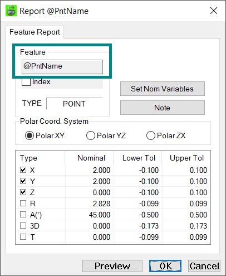The image size is (226, 276).
Task: Enable the R row checkbox
Action: [x=23, y=203]
